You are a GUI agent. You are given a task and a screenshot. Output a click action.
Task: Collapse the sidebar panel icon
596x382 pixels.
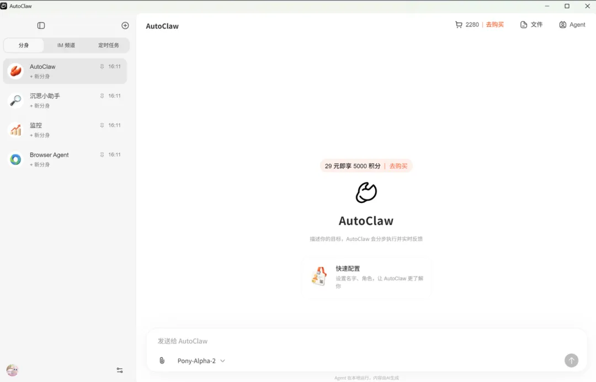[x=41, y=25]
